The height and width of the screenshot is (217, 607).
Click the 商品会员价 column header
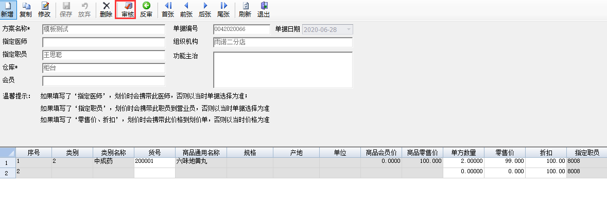pos(381,152)
